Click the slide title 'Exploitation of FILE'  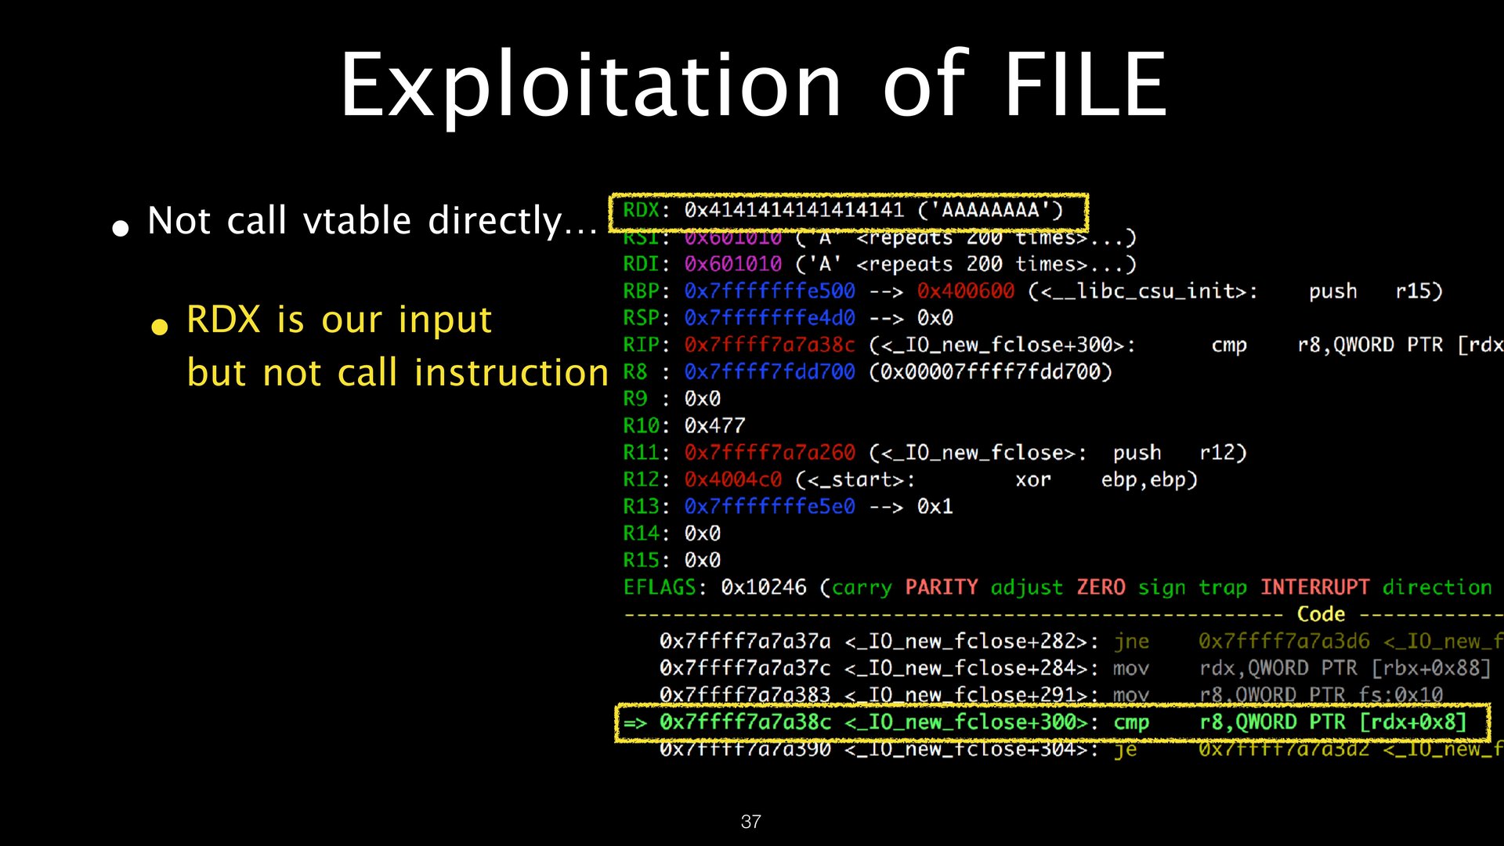coord(752,85)
